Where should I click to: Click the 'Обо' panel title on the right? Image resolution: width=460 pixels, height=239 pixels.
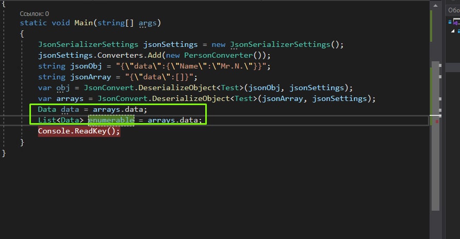tap(453, 10)
